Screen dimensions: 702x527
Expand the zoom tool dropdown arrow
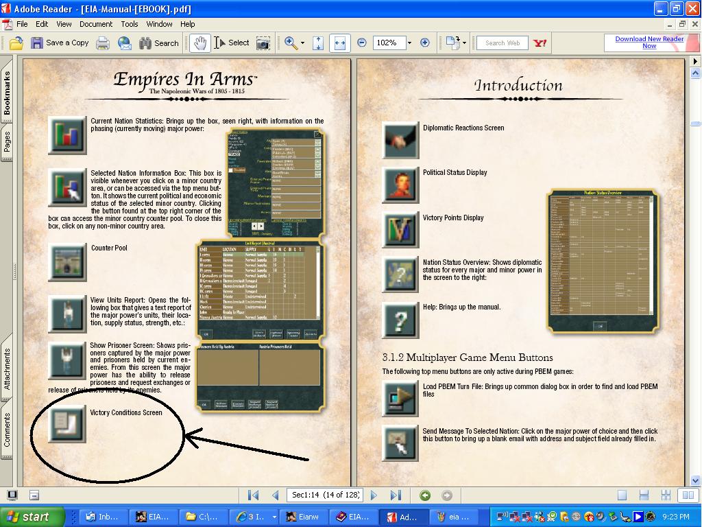[302, 43]
